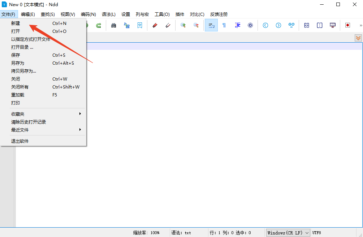Zoom out with the minus magnifier
The width and height of the screenshot is (363, 237).
coord(196,25)
